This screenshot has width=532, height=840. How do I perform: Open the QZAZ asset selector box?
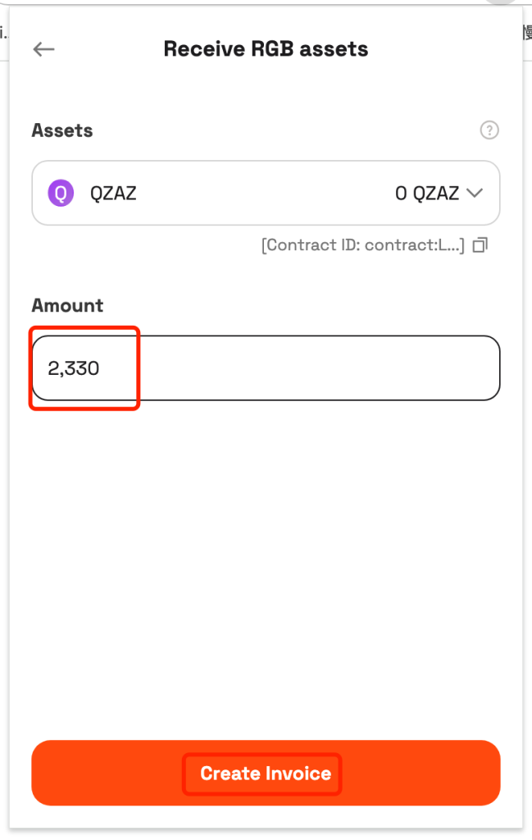point(266,193)
